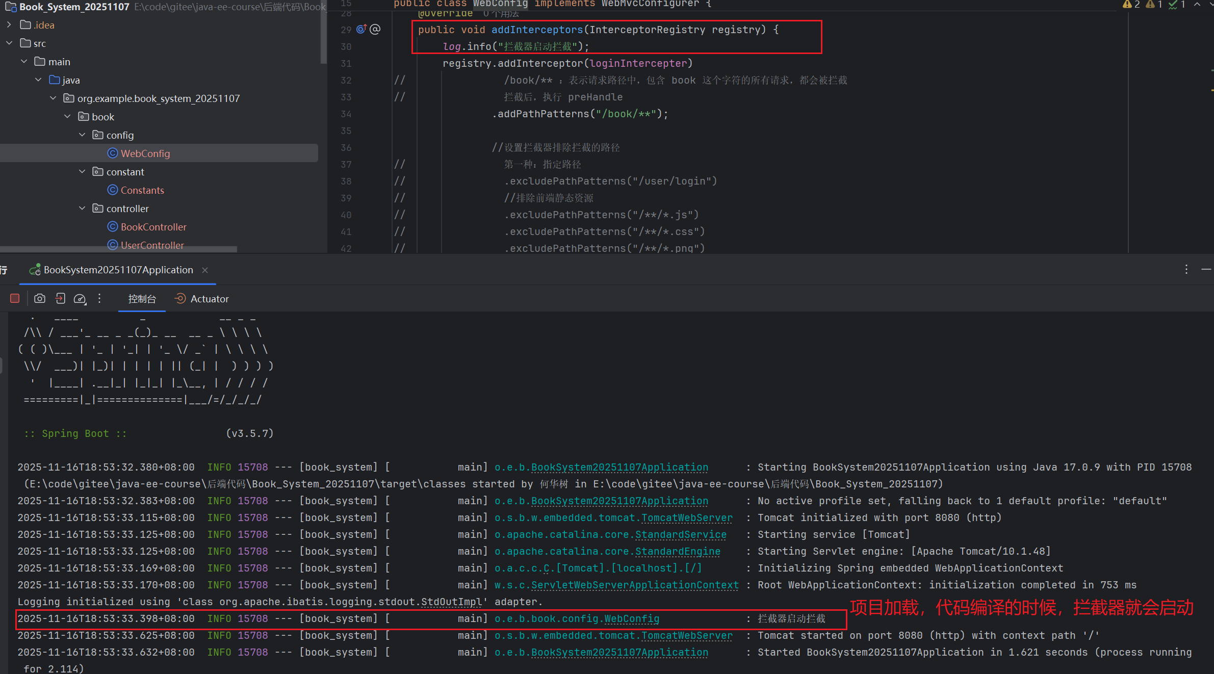Click the exit application arrow icon
Screen dimensions: 1214x674
coord(60,299)
